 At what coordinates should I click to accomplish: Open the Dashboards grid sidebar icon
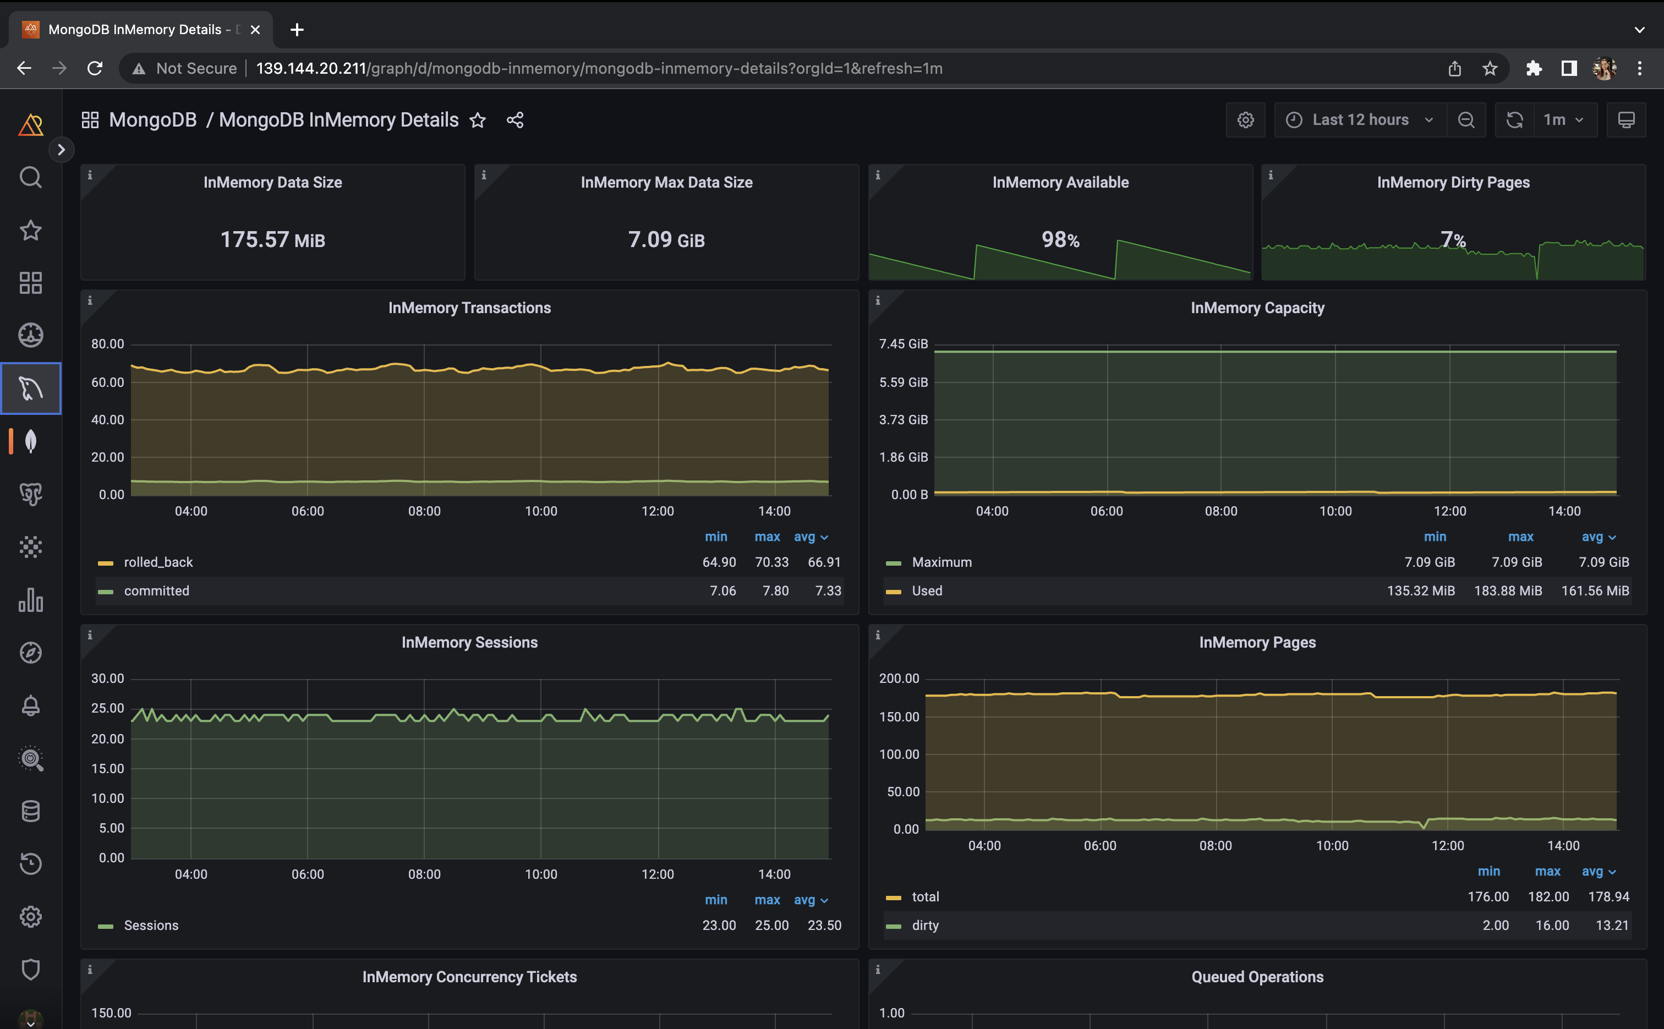coord(31,282)
